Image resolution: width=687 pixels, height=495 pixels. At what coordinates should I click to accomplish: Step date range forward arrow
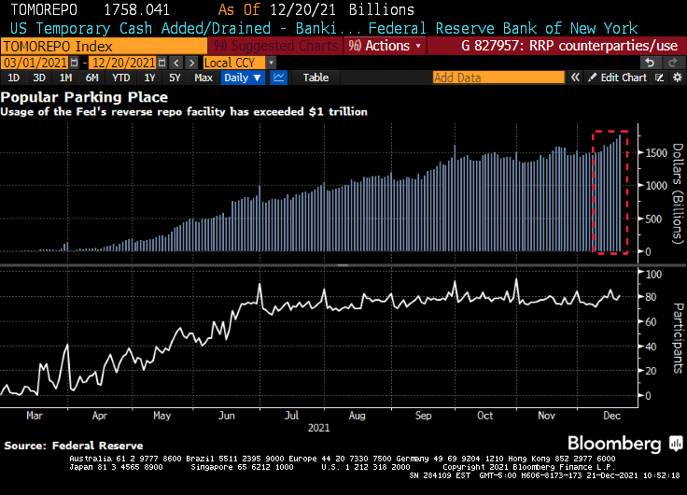tap(189, 62)
